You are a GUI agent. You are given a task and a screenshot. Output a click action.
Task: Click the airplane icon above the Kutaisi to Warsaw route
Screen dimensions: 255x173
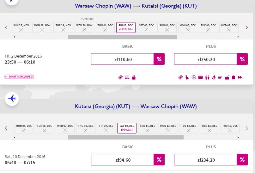click(x=12, y=99)
